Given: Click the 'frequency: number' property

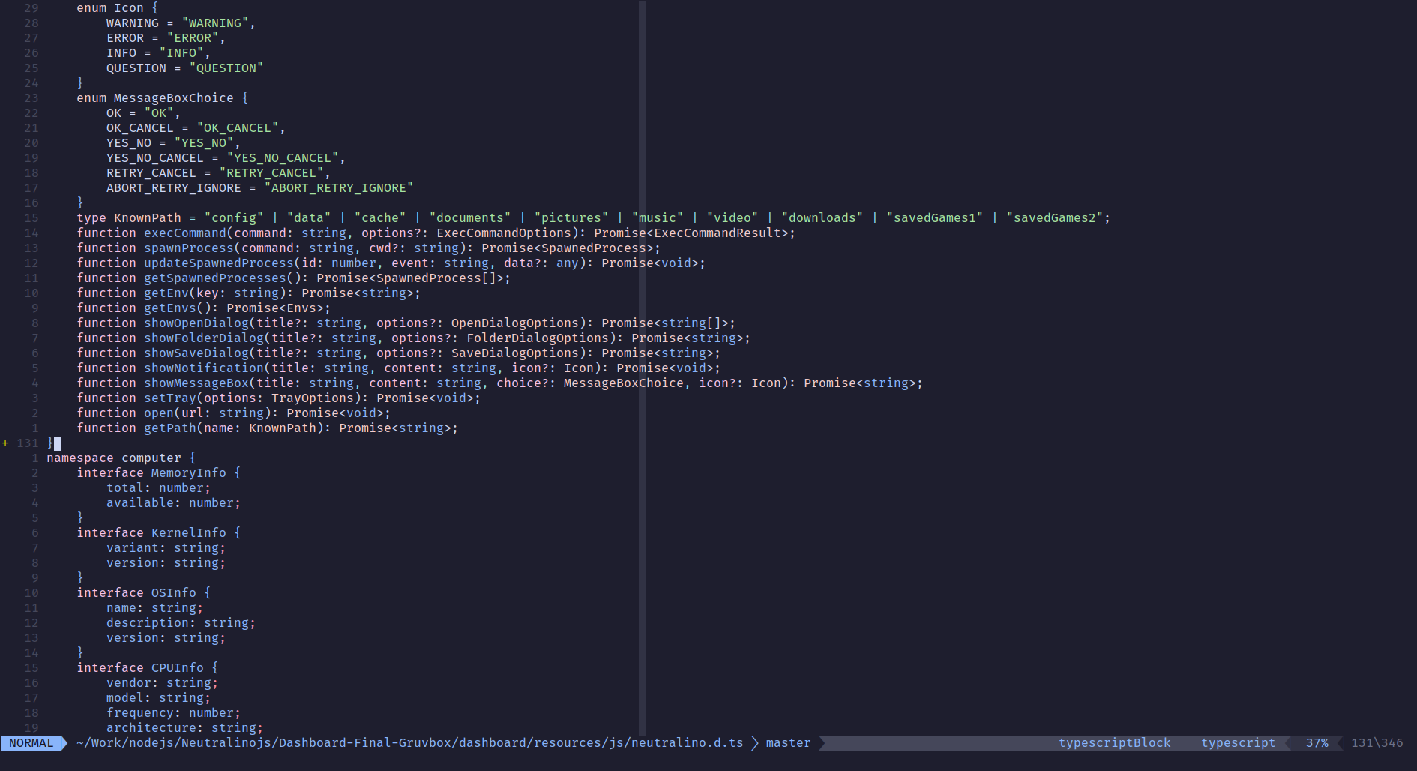Looking at the screenshot, I should [x=173, y=713].
